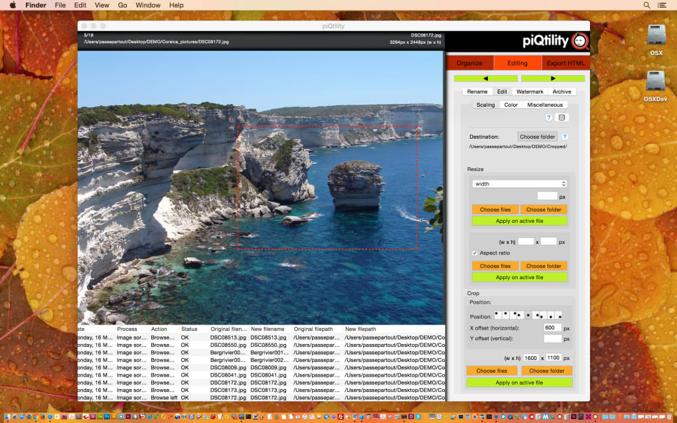Viewport: 677px width, 423px height.
Task: Click the X offset field showing 600
Action: pyautogui.click(x=553, y=328)
